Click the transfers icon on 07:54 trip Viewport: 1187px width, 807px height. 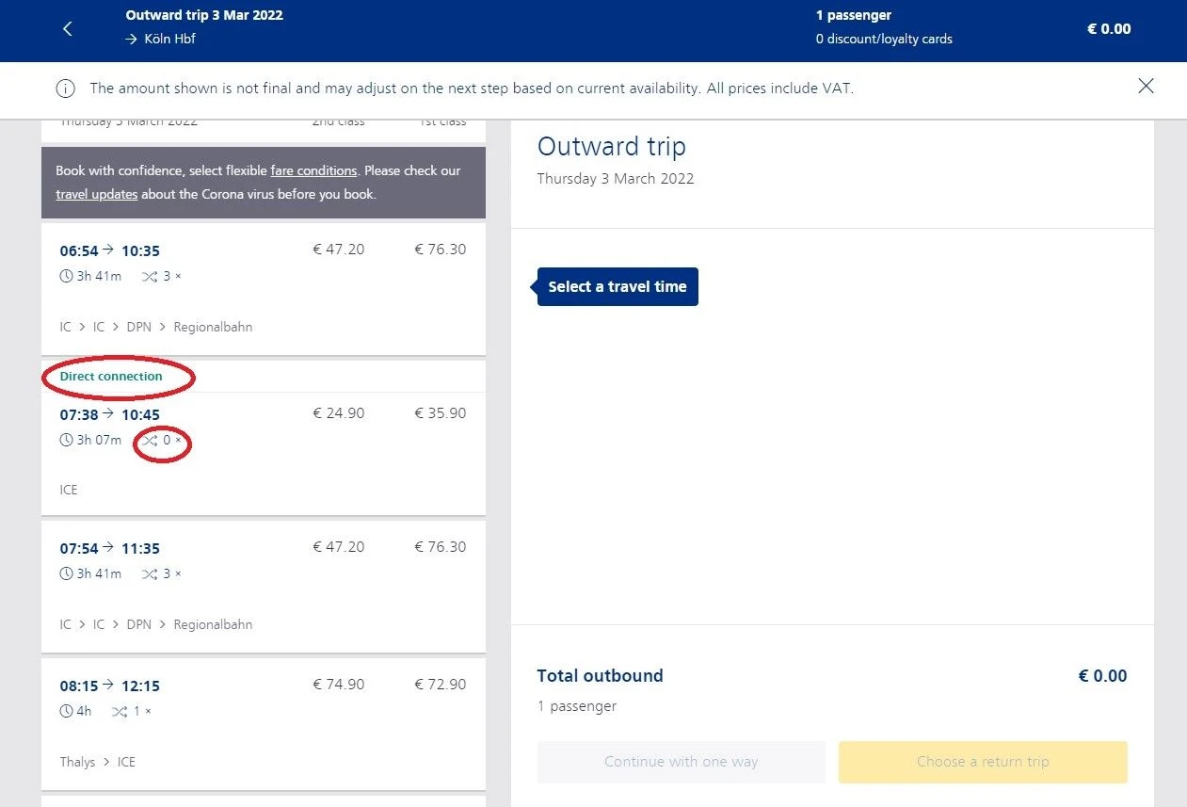[150, 574]
